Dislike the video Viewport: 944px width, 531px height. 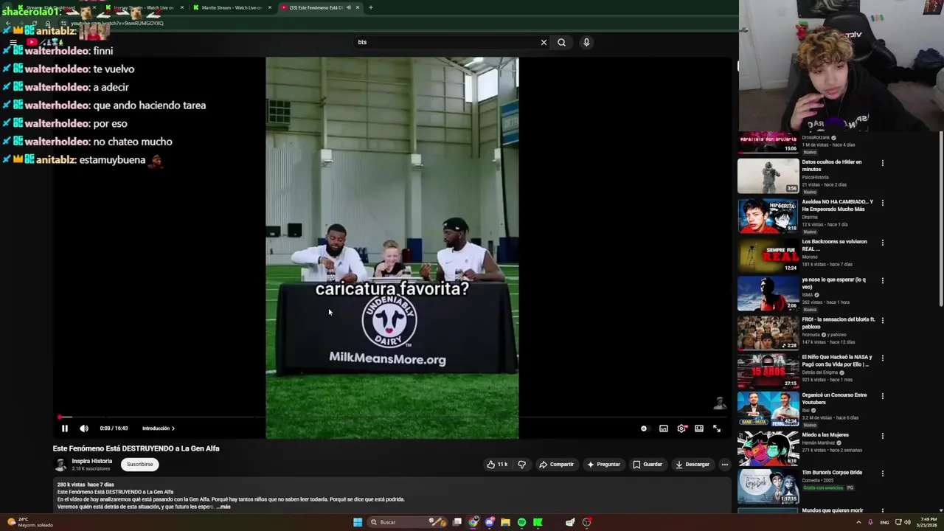(x=521, y=465)
